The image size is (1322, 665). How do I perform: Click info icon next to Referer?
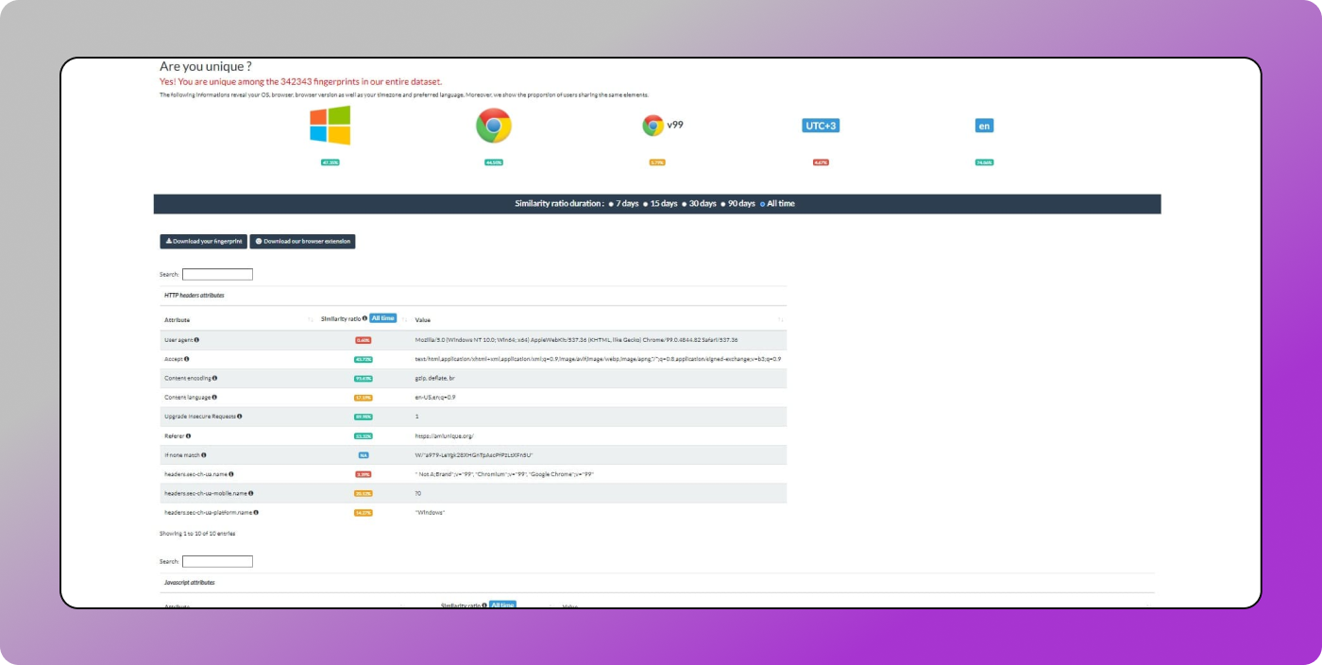[x=189, y=435]
